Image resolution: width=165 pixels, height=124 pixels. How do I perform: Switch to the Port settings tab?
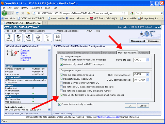[x=109, y=53]
